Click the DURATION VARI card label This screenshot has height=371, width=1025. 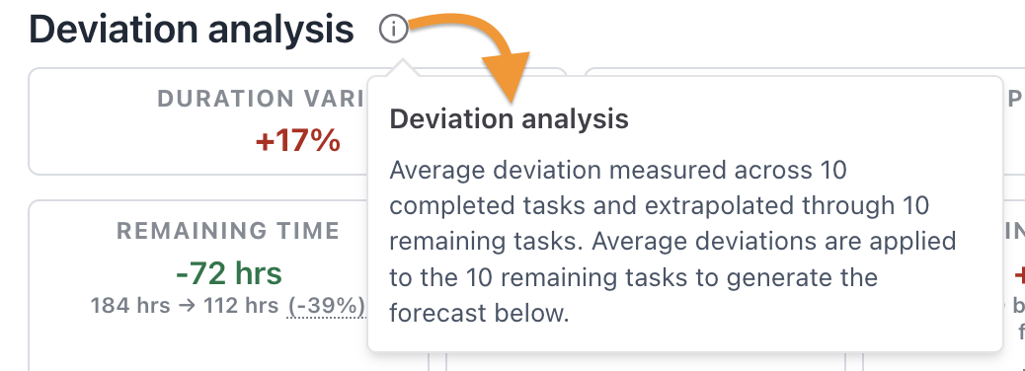pyautogui.click(x=262, y=99)
